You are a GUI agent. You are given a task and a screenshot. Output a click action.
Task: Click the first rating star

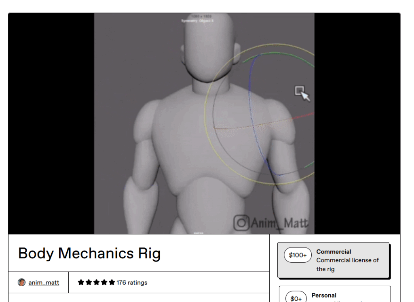tap(81, 283)
